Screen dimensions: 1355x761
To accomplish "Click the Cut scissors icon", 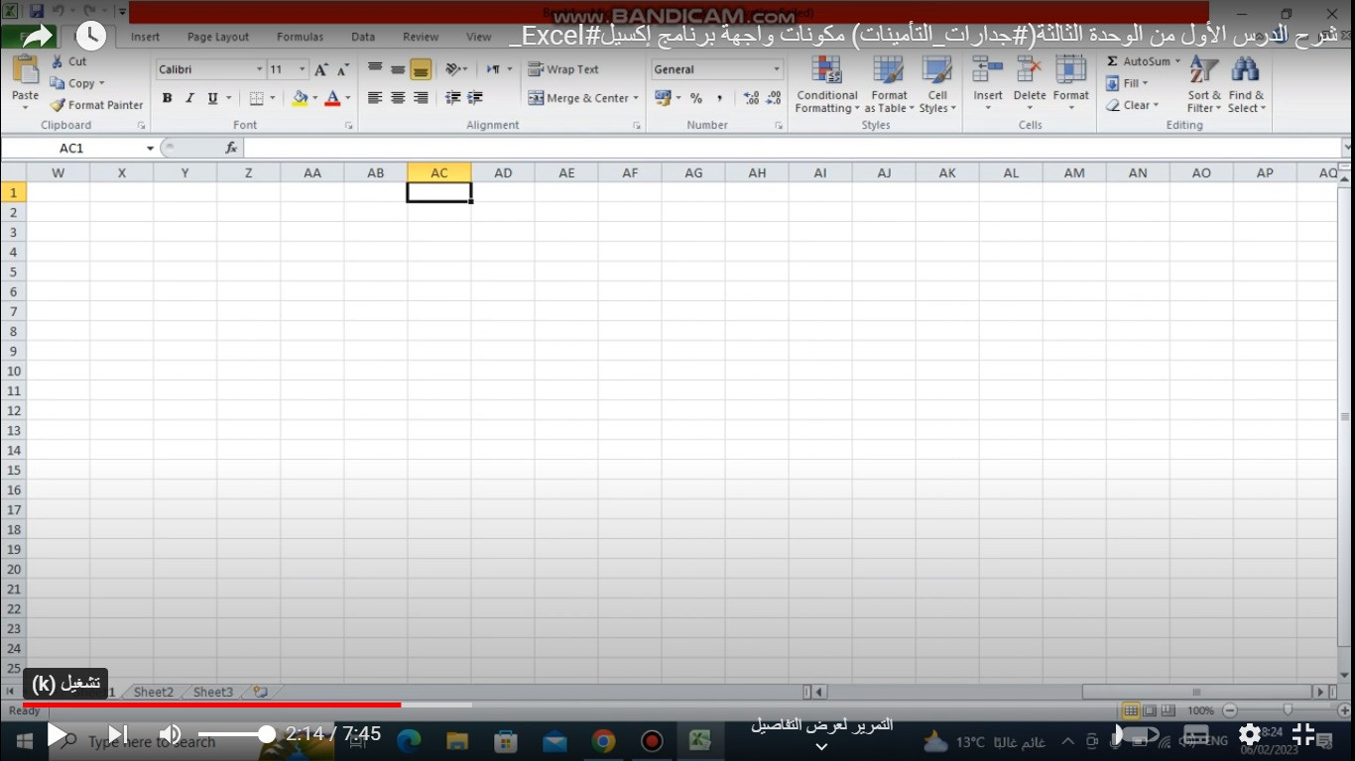I will (58, 61).
